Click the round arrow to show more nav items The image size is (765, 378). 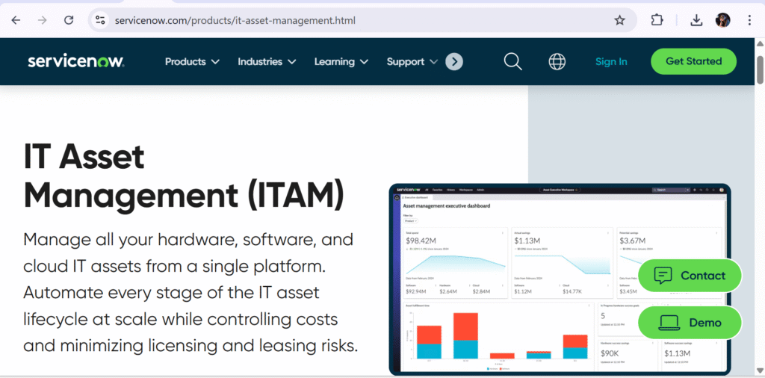[454, 61]
